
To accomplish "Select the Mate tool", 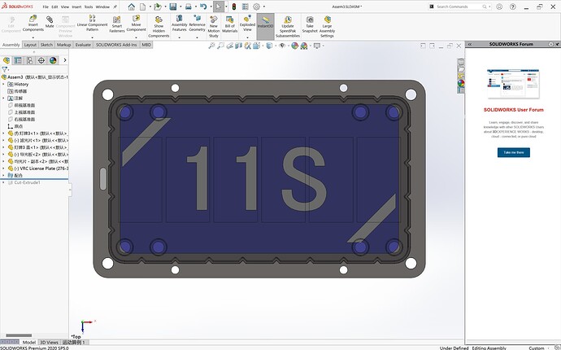I will (50, 22).
